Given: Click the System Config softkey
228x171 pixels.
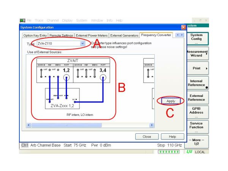Looking at the screenshot, I should 197,39.
